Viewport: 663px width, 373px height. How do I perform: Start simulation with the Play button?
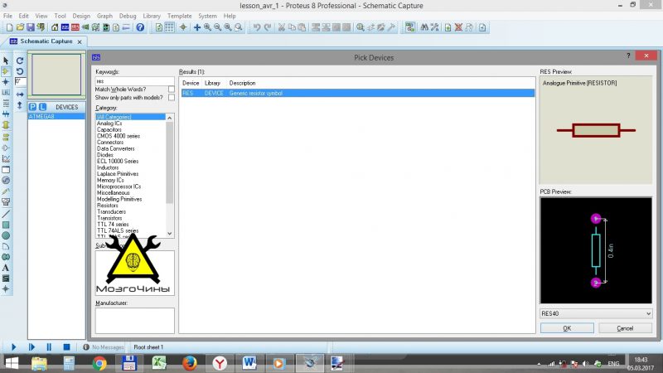pos(13,346)
